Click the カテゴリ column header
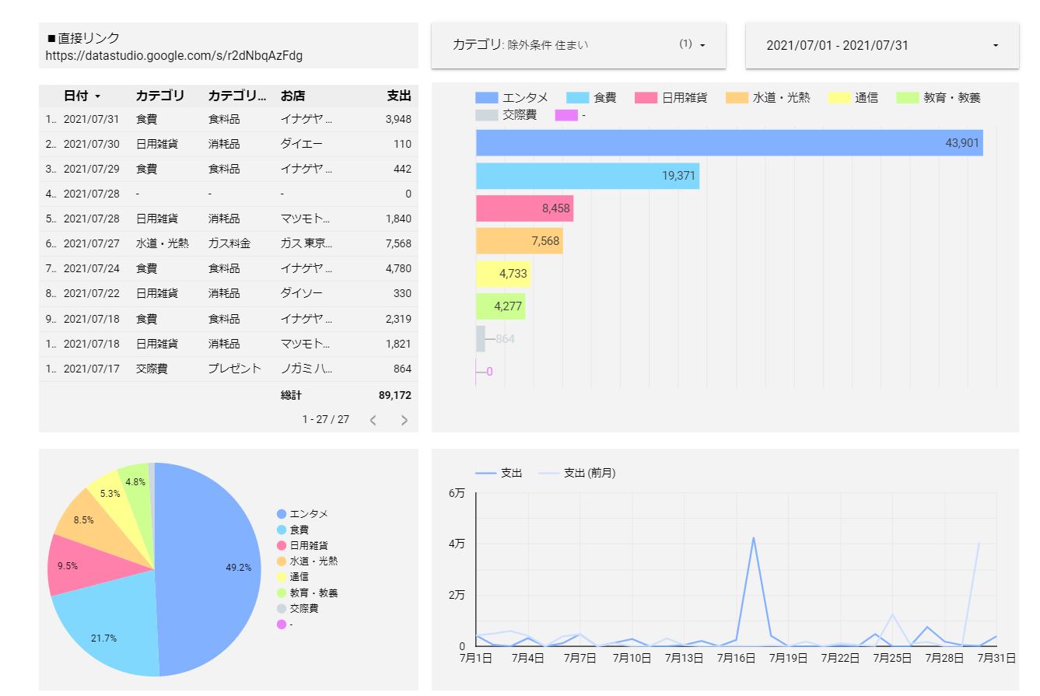This screenshot has width=1040, height=696. (x=159, y=96)
